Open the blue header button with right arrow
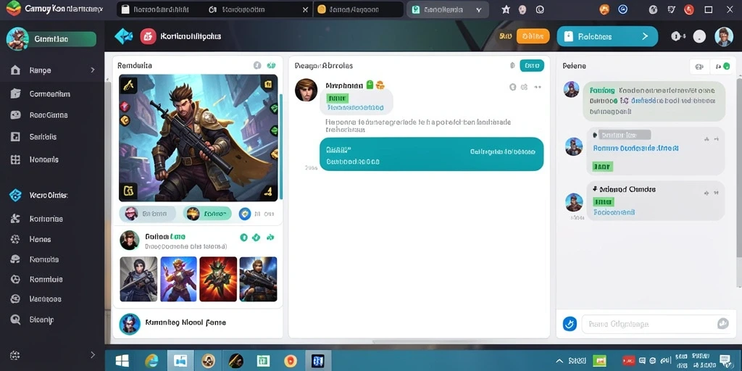This screenshot has width=742, height=371. click(x=607, y=36)
